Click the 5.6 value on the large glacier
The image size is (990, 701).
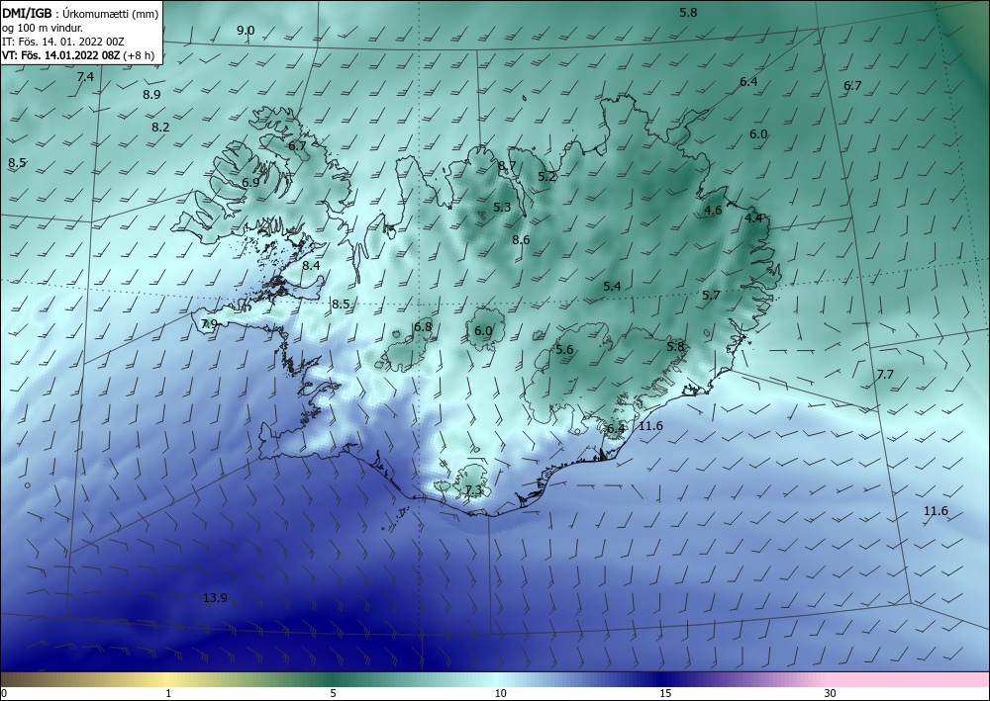[564, 350]
